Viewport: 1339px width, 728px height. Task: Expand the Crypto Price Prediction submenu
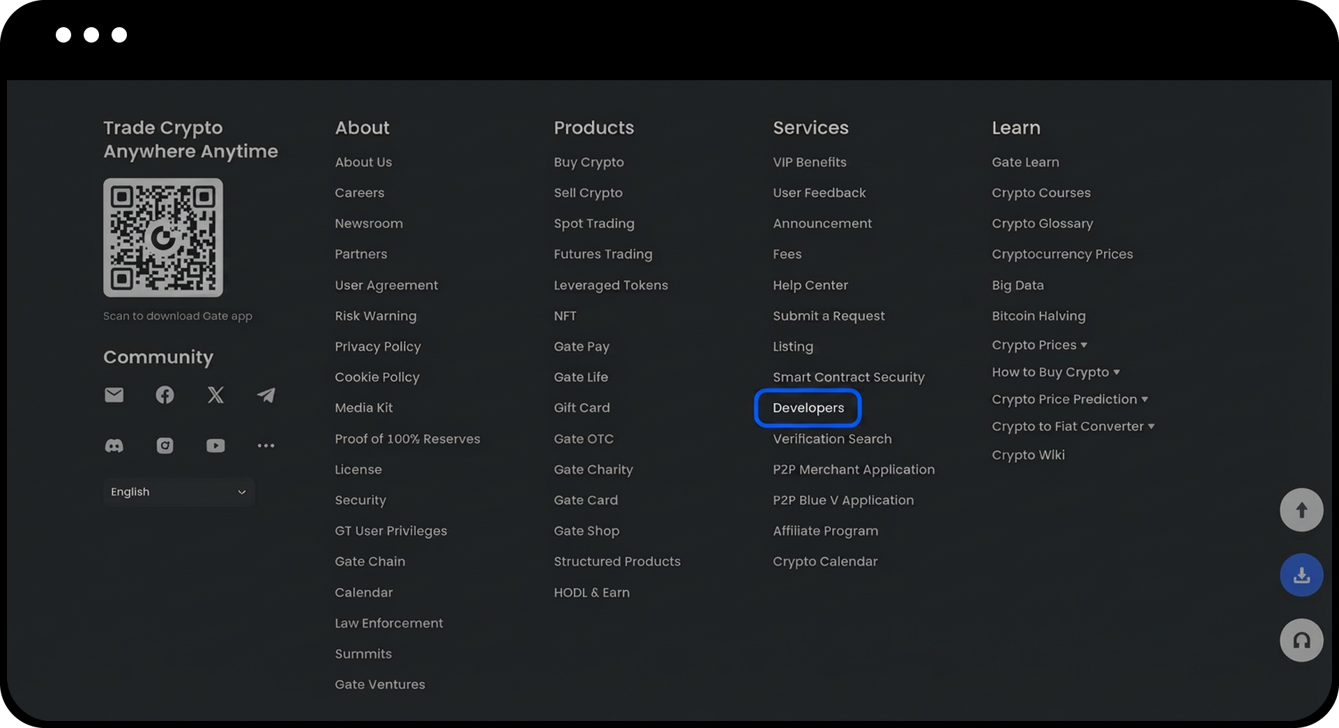pos(1070,400)
